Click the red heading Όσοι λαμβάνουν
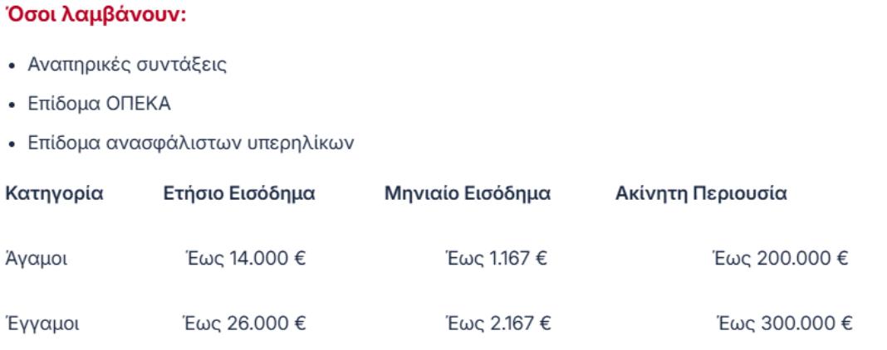Image resolution: width=887 pixels, height=350 pixels. pos(96,17)
